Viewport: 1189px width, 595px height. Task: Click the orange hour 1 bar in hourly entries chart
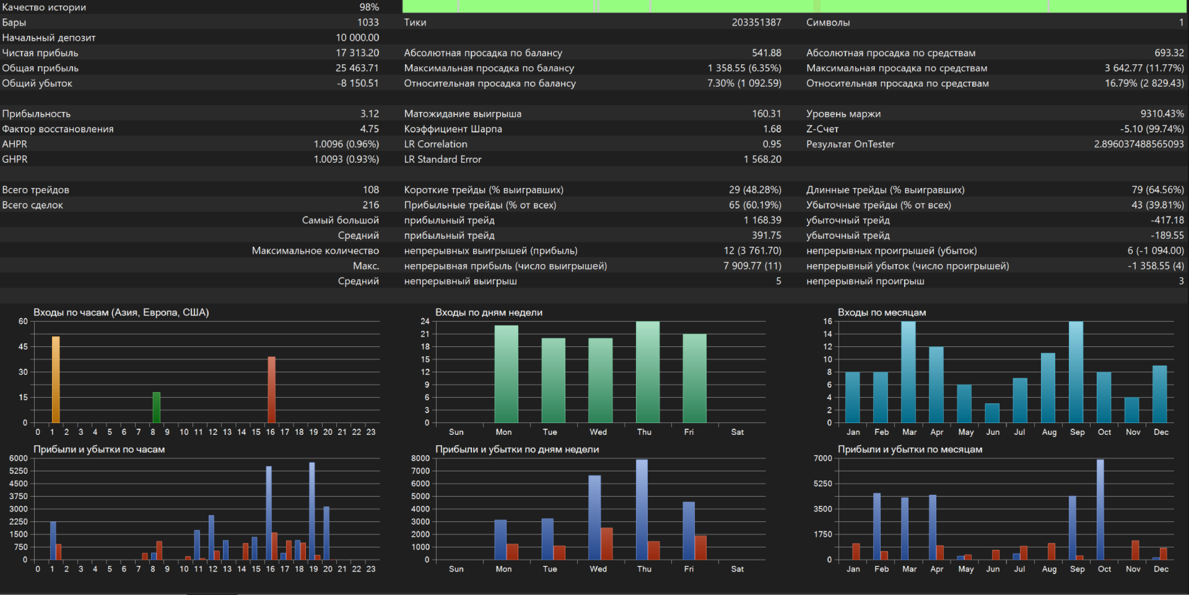point(56,379)
